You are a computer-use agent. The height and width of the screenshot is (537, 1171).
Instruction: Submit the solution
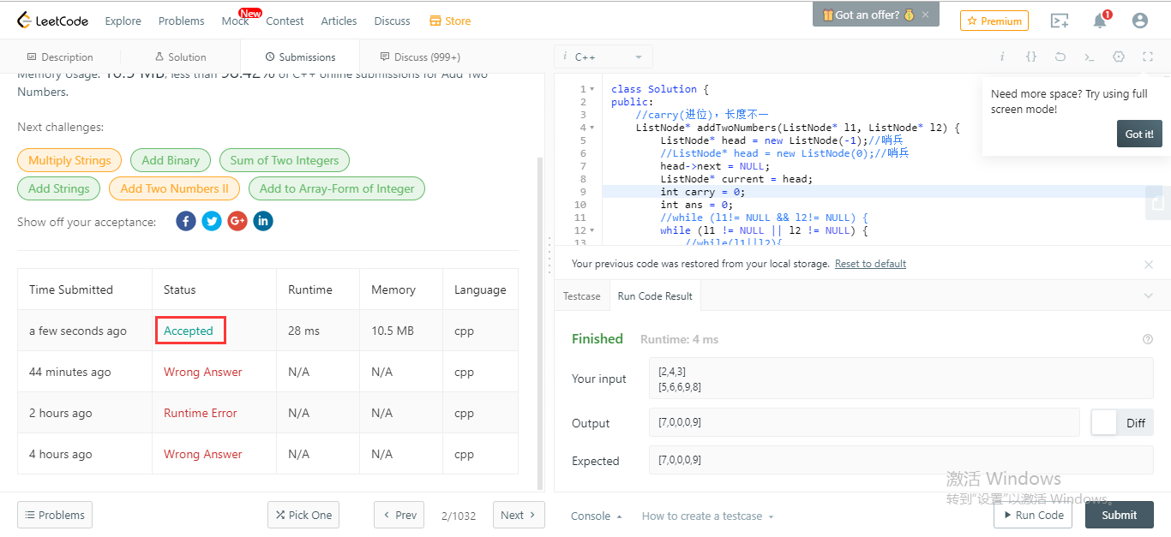pos(1120,515)
